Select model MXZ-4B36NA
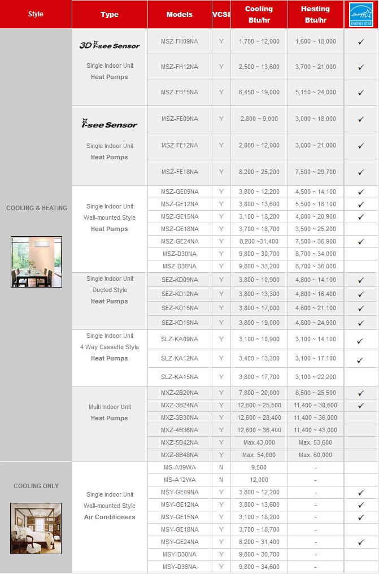The image size is (379, 574). [179, 430]
